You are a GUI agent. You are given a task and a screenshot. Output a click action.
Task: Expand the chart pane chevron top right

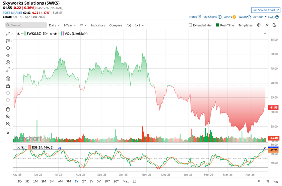coord(265,34)
